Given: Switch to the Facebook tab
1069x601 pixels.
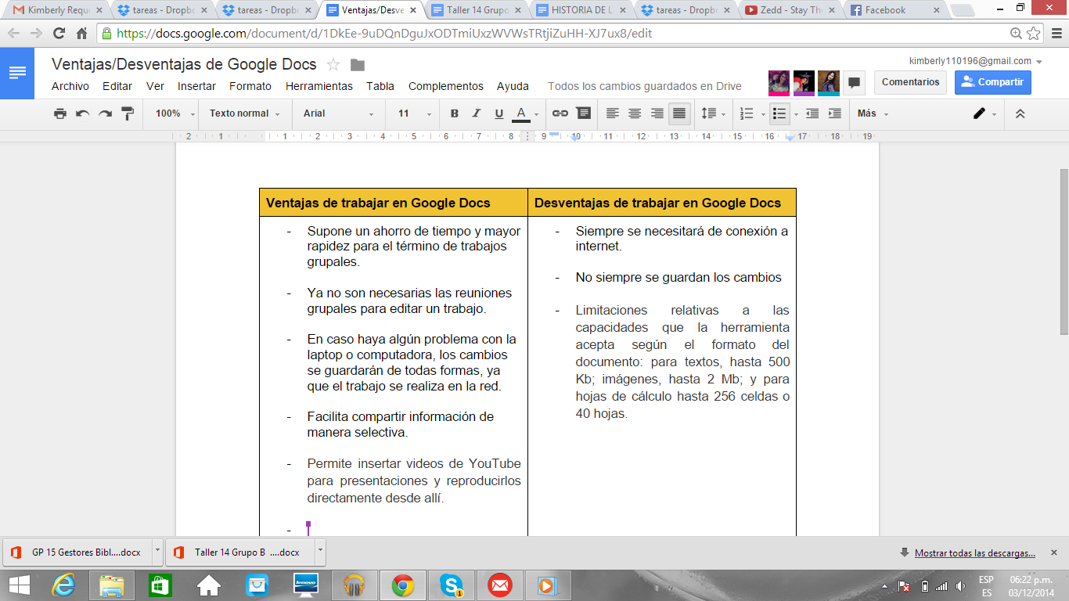Looking at the screenshot, I should pyautogui.click(x=894, y=11).
